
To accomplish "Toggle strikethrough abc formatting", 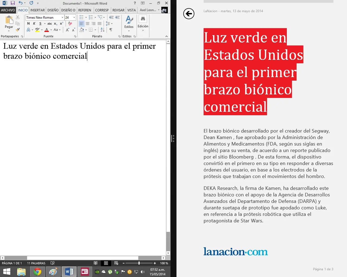I will coord(50,24).
